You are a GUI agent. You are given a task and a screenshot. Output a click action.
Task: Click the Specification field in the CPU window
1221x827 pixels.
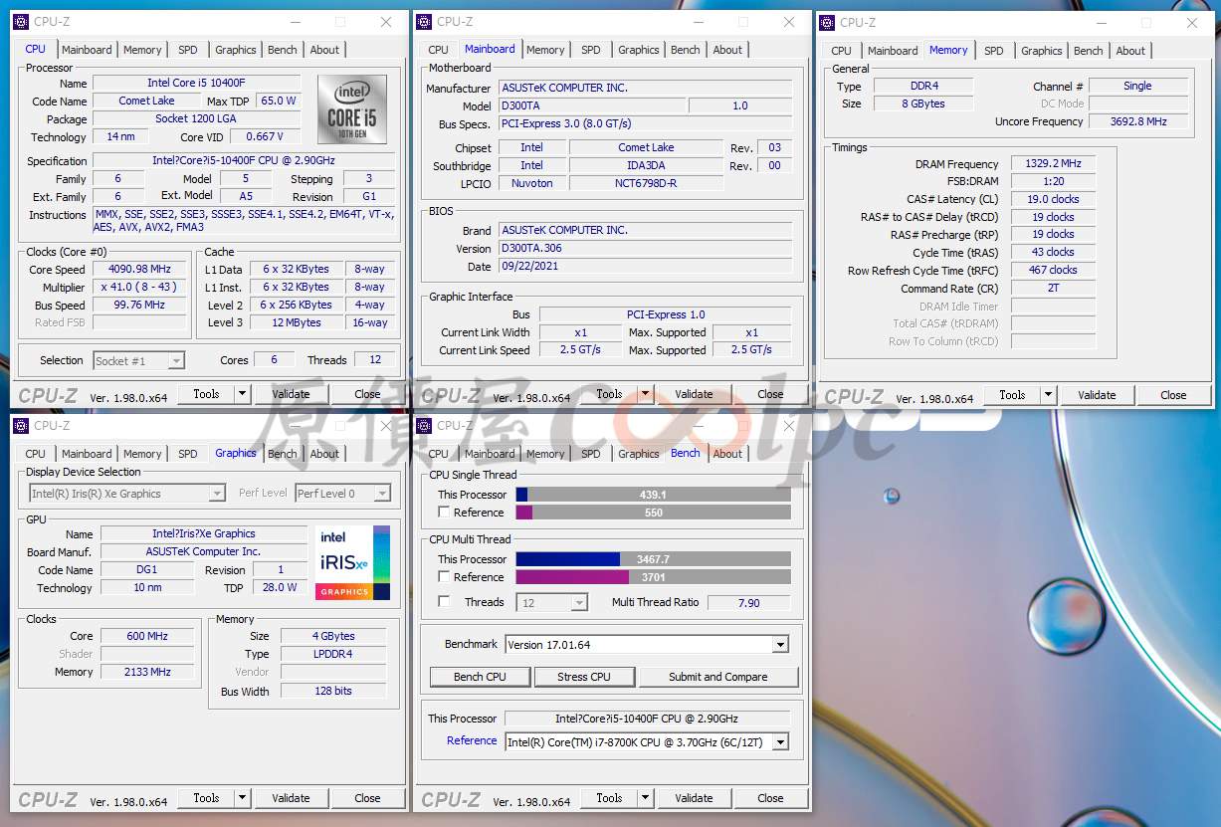point(245,161)
